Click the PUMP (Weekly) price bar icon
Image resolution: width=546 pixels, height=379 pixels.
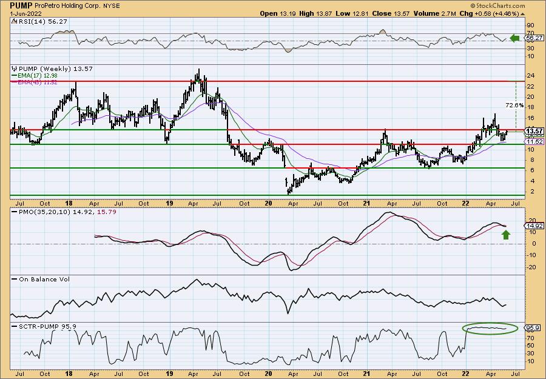tap(15, 69)
